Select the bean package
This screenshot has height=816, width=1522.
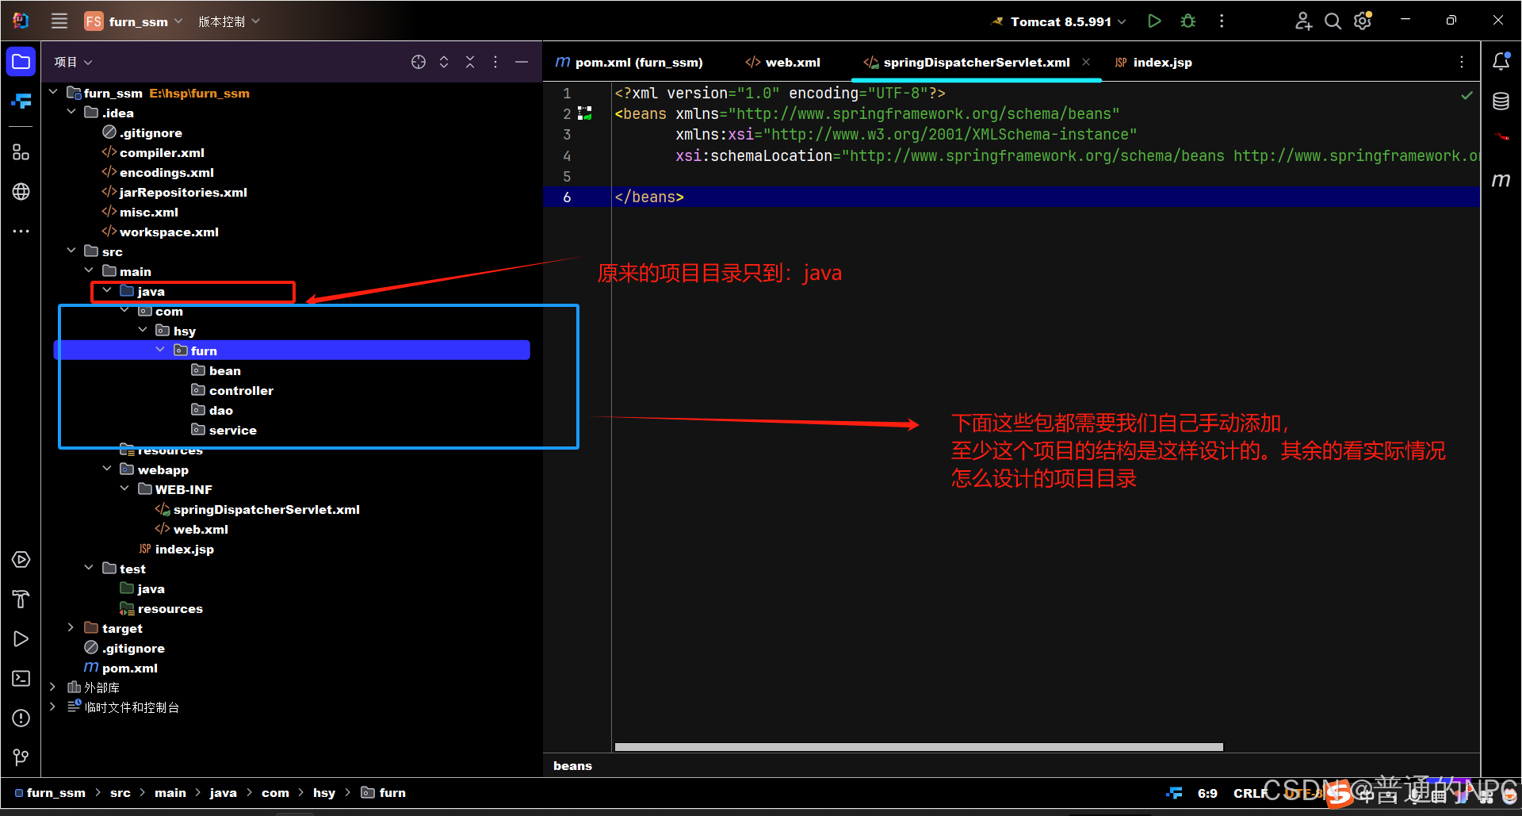click(224, 370)
